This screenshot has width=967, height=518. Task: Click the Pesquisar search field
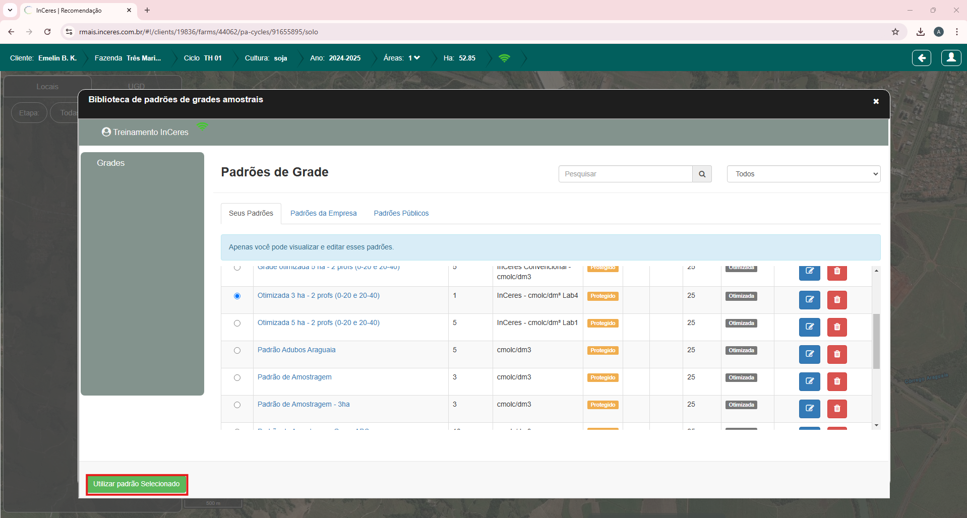click(625, 174)
